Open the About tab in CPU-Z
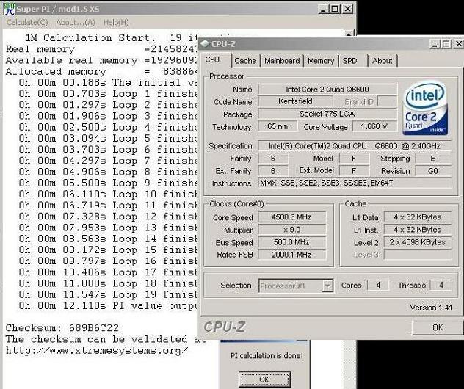This screenshot has width=464, height=389. (x=383, y=61)
